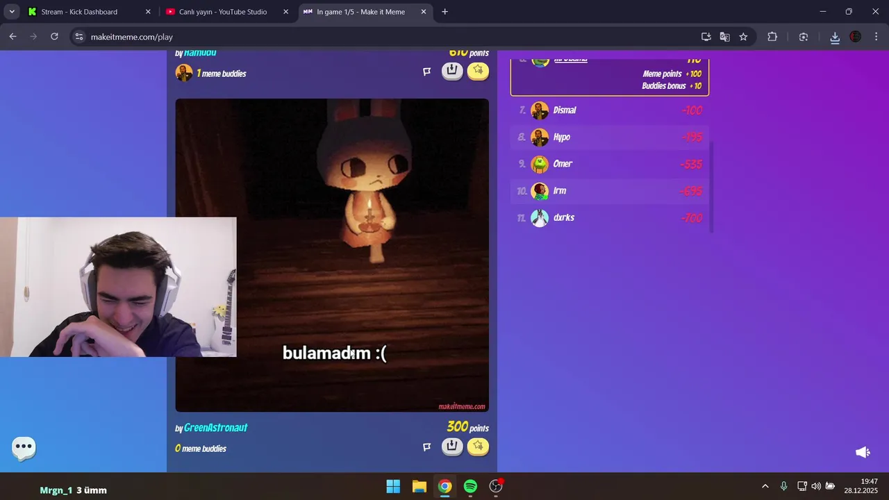The height and width of the screenshot is (500, 889).
Task: Focus the makeitmeme.com/play address bar
Action: click(389, 37)
